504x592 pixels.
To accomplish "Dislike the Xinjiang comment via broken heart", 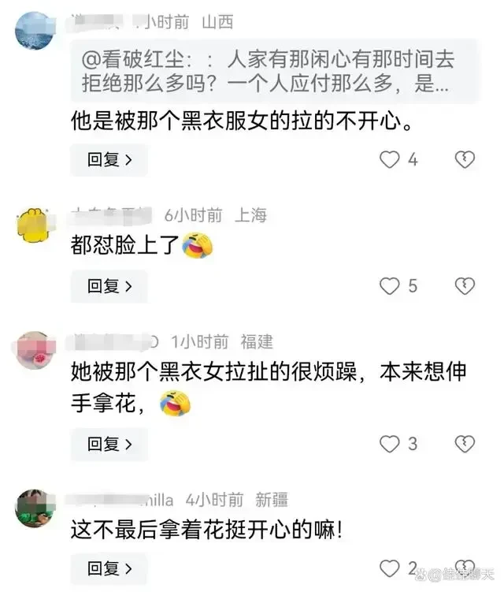I will [465, 567].
